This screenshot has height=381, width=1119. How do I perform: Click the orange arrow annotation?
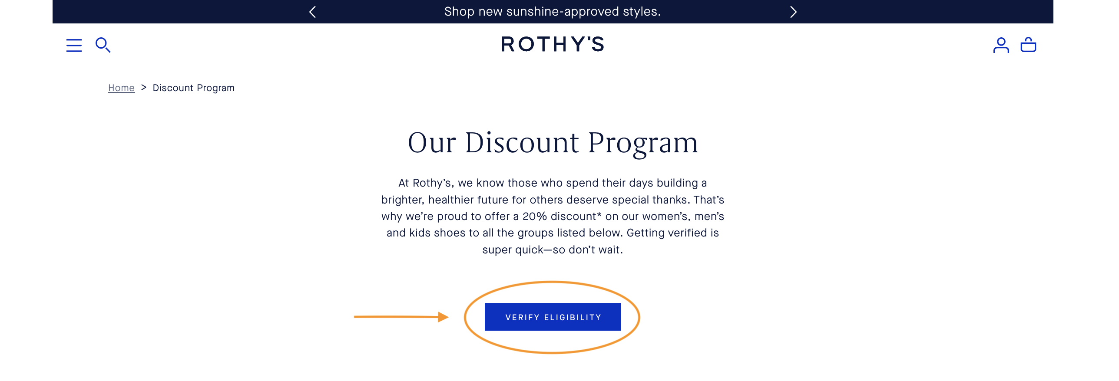(401, 317)
